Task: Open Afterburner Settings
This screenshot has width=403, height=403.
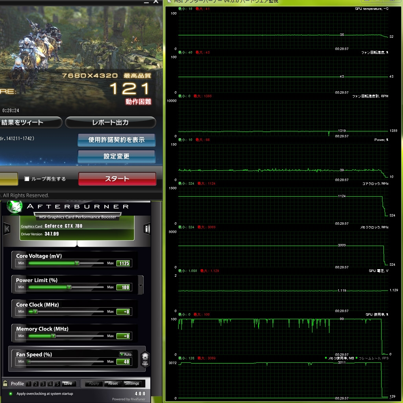Action: (x=132, y=383)
